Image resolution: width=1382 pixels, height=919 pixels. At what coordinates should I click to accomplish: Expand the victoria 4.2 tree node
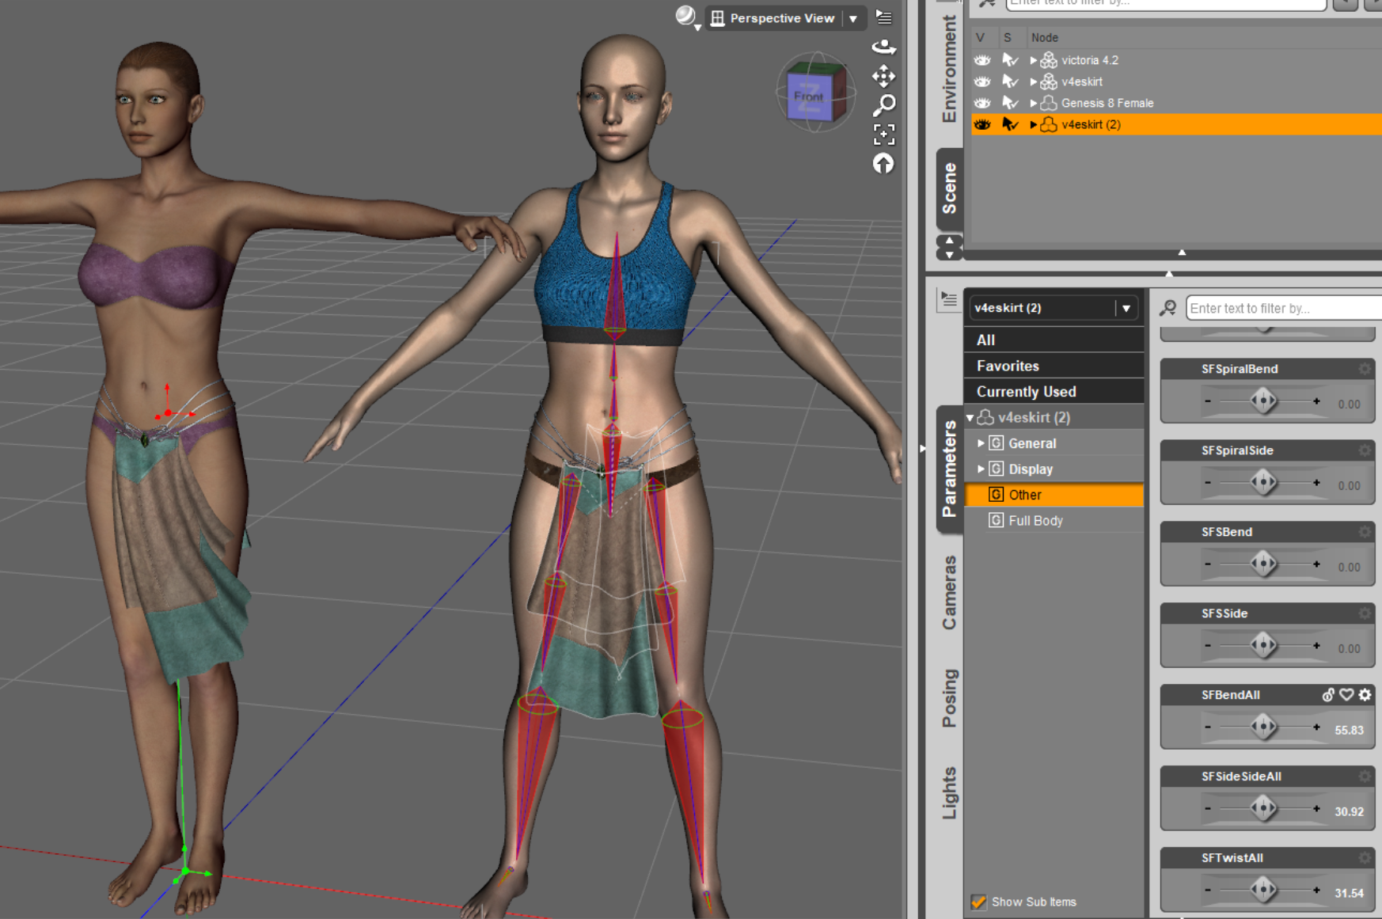pyautogui.click(x=1033, y=59)
